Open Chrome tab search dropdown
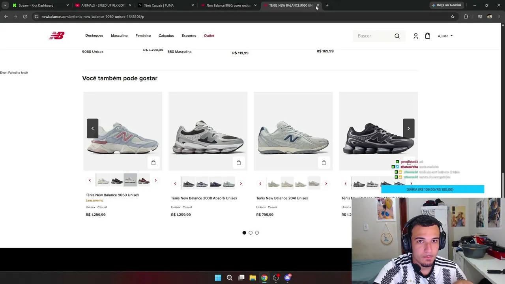The height and width of the screenshot is (284, 505). point(5,6)
